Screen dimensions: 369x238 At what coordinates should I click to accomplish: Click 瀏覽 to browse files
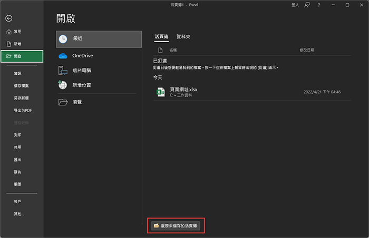[99, 102]
